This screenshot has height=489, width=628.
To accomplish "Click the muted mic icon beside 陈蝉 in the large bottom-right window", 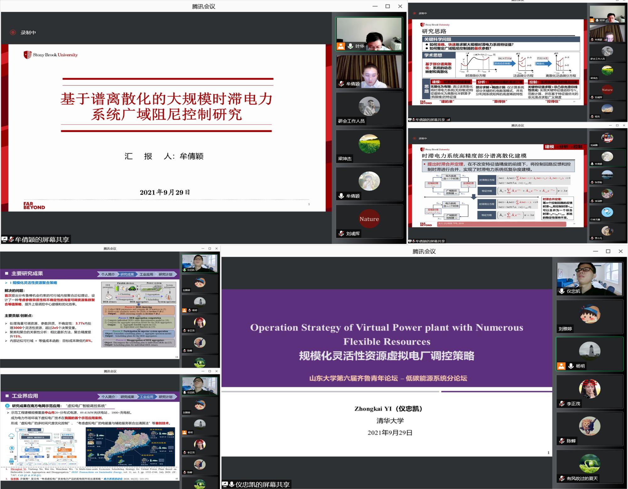I will pos(562,441).
